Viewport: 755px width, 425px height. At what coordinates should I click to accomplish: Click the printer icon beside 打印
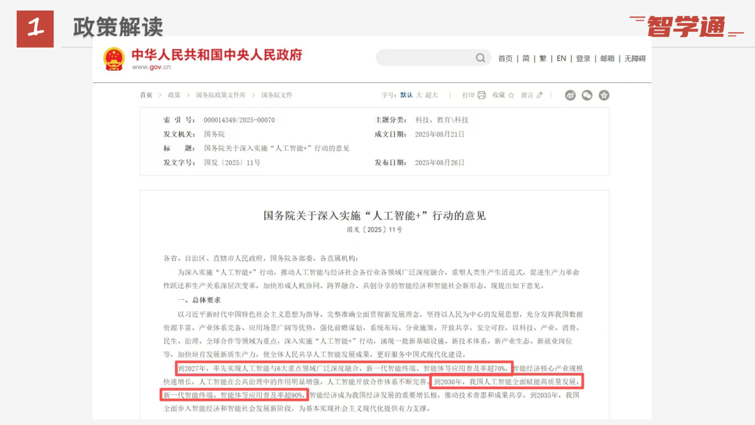pos(481,95)
